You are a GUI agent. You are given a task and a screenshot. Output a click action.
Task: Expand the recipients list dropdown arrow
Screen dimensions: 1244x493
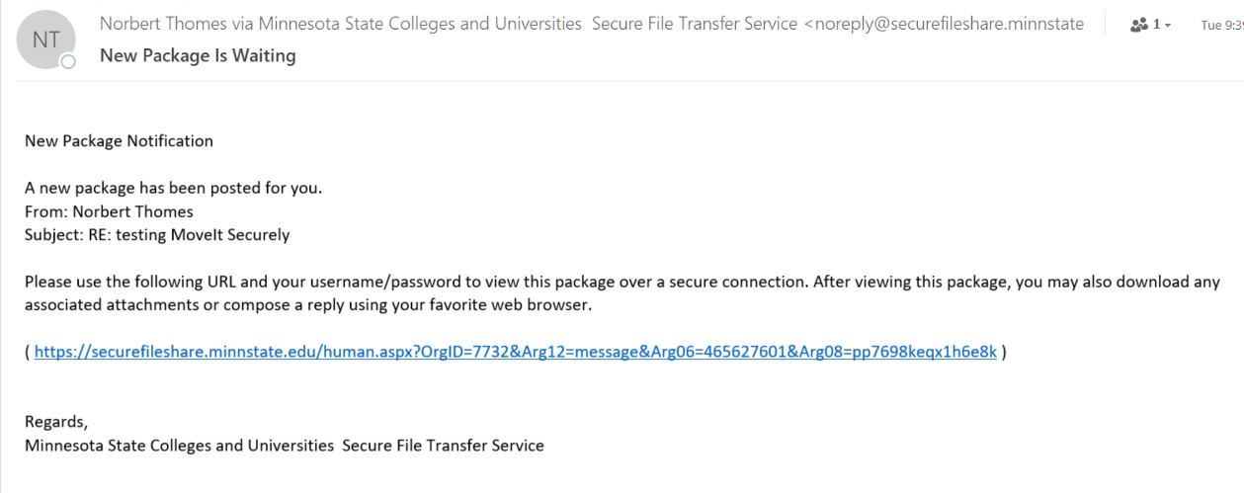click(1168, 26)
